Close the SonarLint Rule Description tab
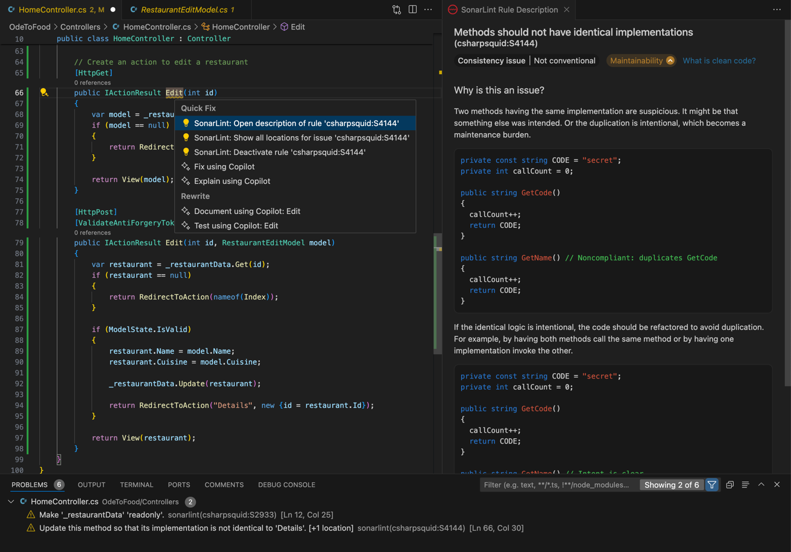Viewport: 791px width, 552px height. pyautogui.click(x=566, y=10)
